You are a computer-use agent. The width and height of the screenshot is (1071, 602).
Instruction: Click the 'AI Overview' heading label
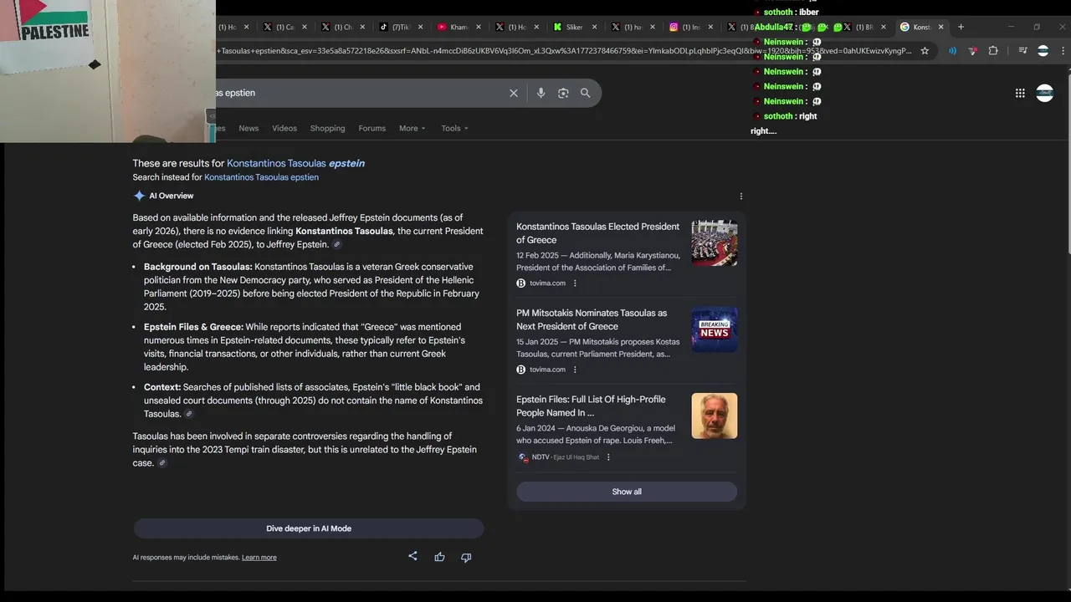(x=172, y=196)
